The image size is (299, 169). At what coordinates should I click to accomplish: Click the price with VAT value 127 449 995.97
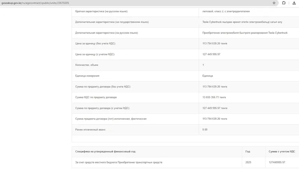[212, 55]
